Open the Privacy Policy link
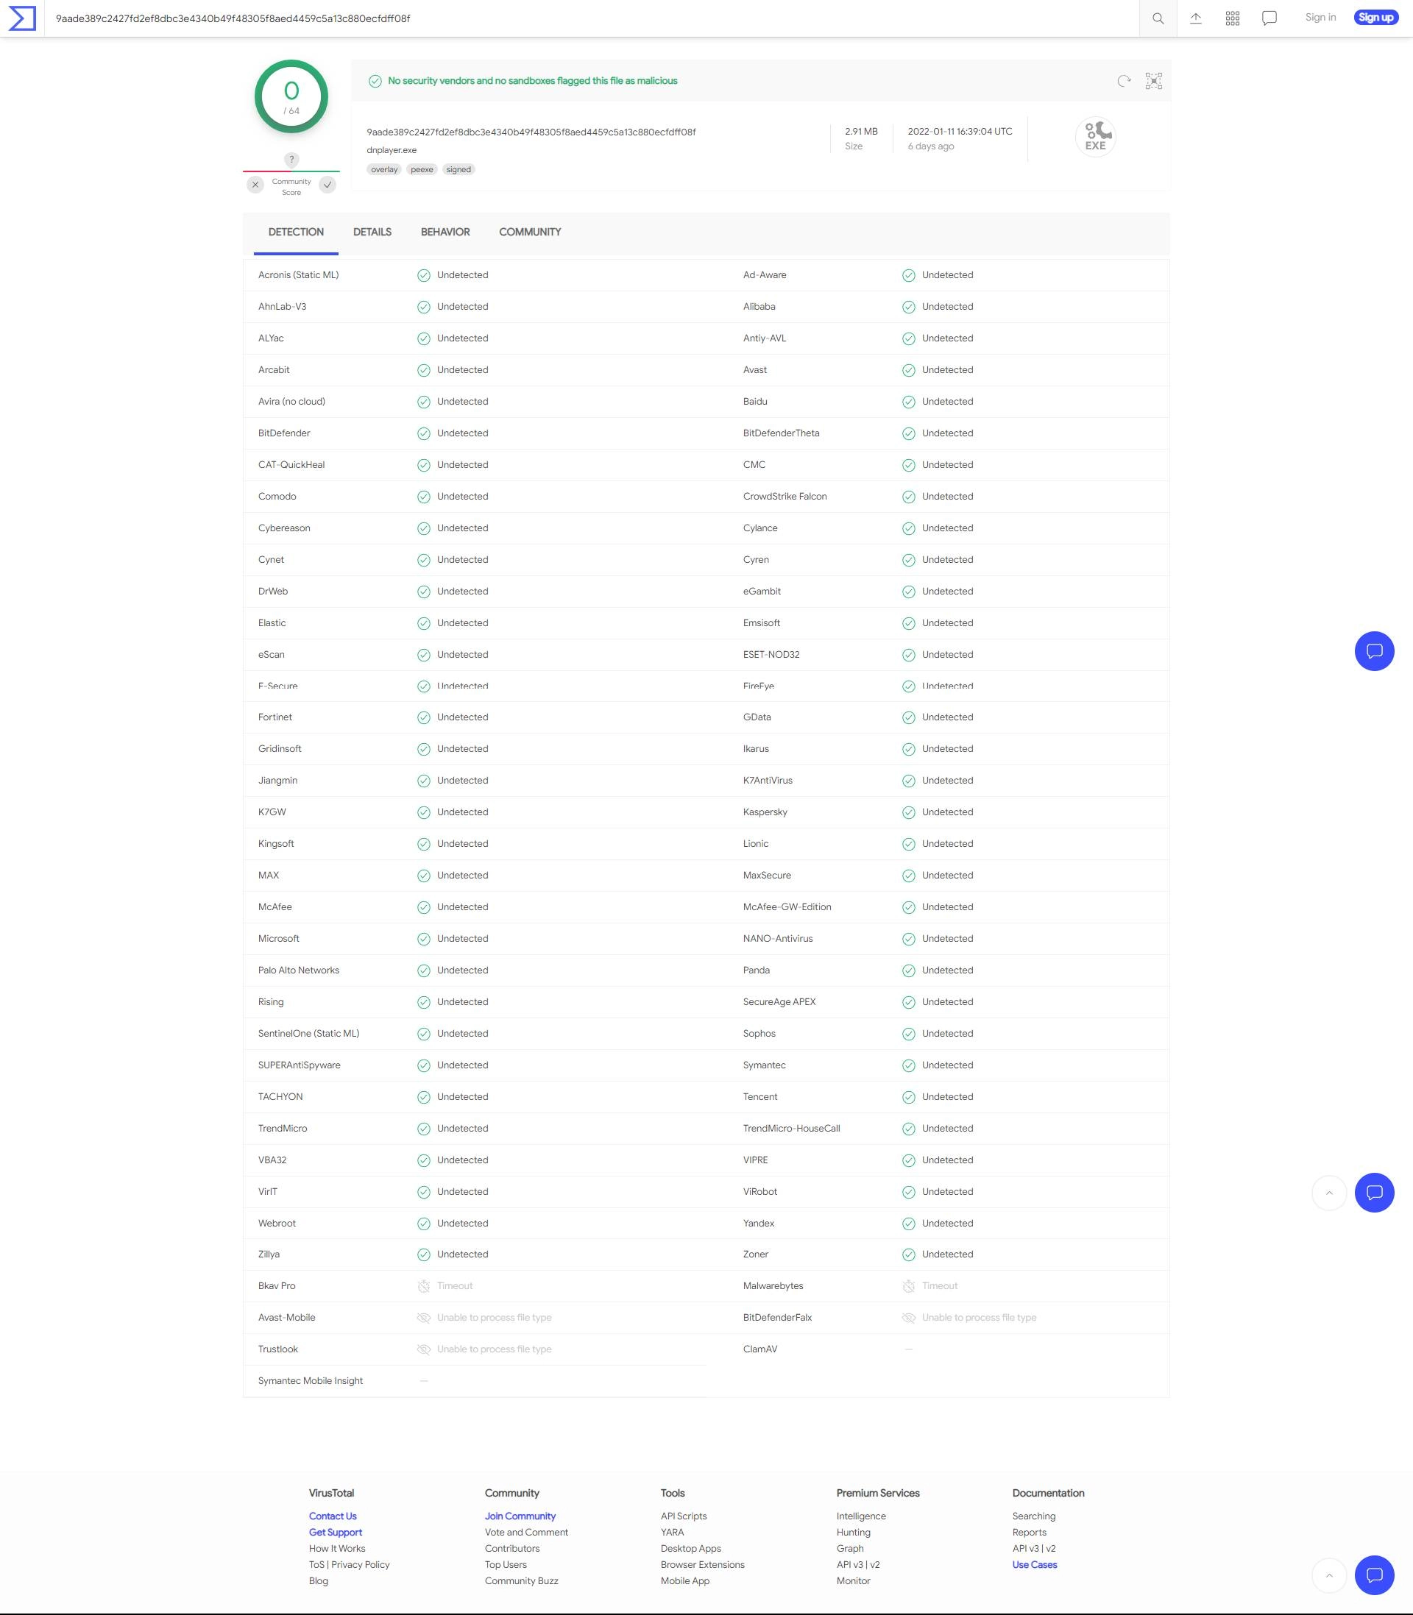The image size is (1413, 1615). [x=361, y=1564]
